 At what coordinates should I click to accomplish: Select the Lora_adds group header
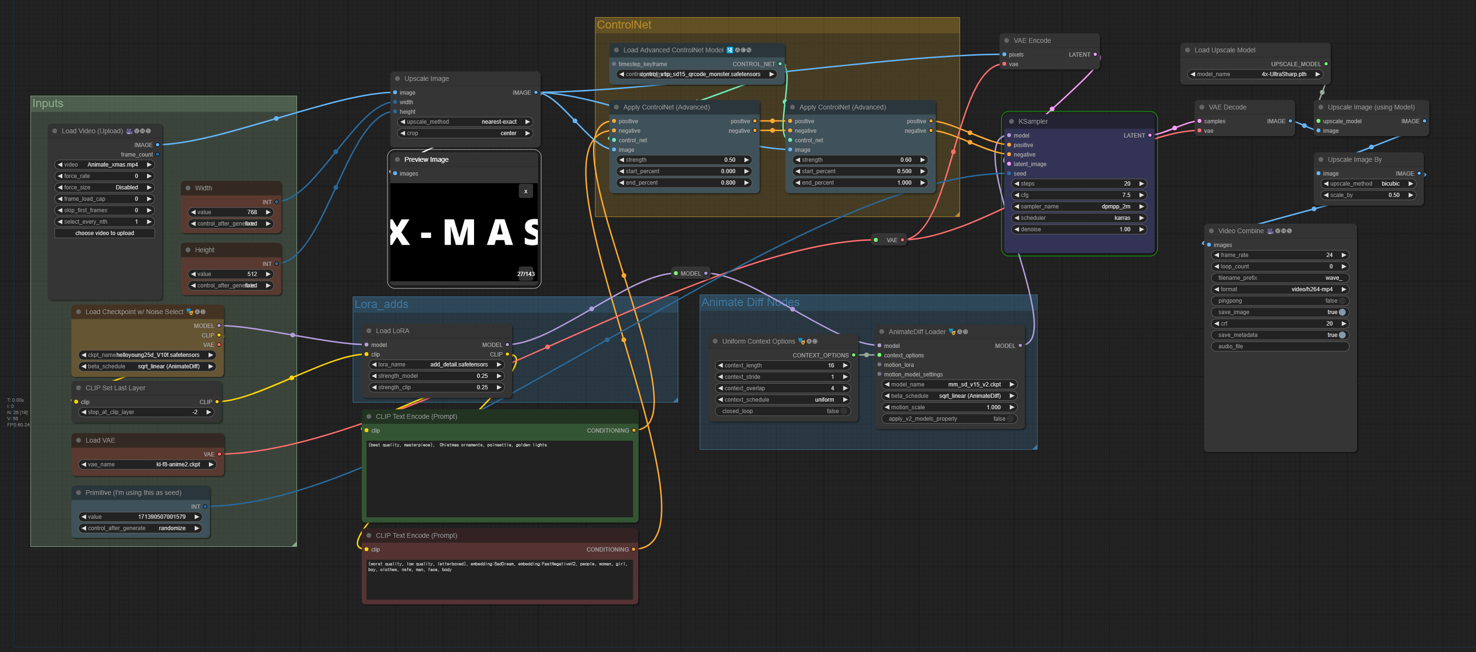pyautogui.click(x=381, y=304)
